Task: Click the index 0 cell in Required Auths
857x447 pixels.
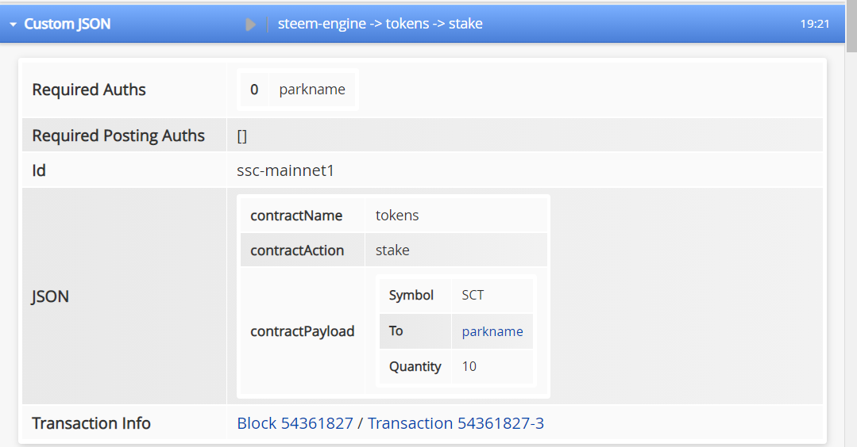Action: (x=254, y=90)
